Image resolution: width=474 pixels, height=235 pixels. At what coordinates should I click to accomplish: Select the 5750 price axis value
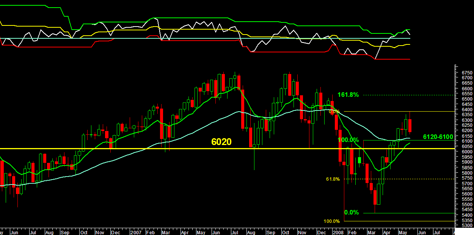467,178
